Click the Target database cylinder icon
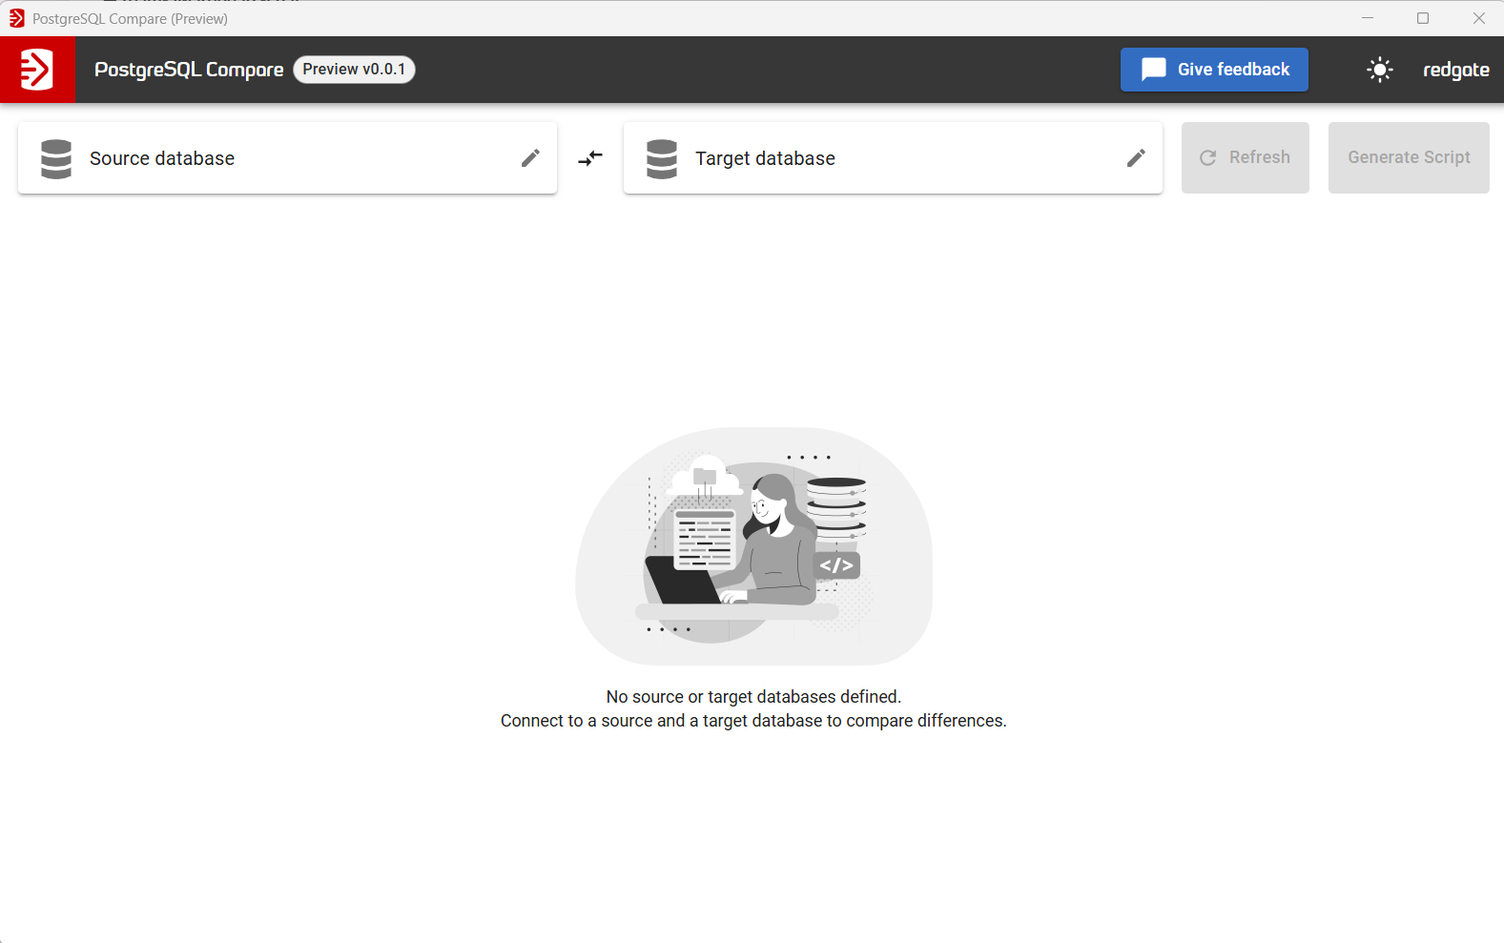 click(x=661, y=158)
